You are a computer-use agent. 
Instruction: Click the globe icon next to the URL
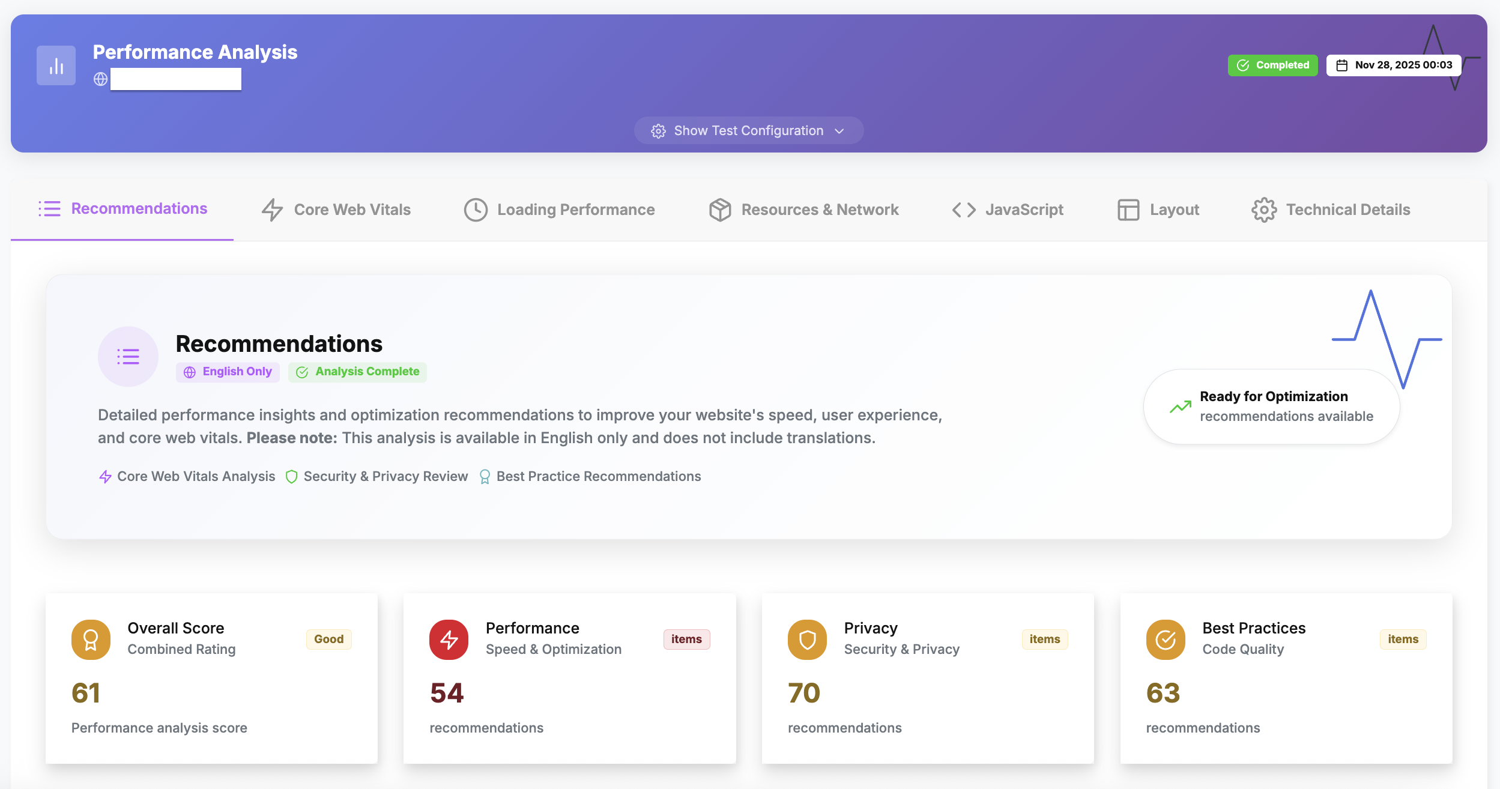(100, 79)
